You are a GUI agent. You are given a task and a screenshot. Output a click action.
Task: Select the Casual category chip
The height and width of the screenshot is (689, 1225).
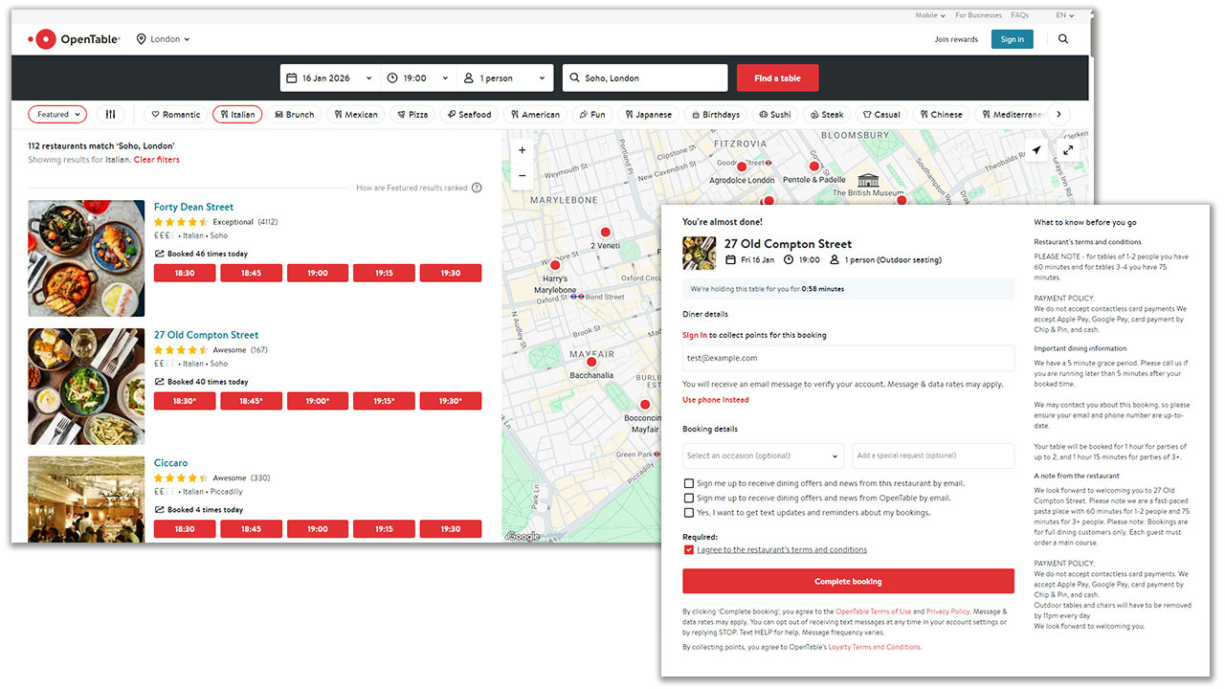pyautogui.click(x=880, y=115)
